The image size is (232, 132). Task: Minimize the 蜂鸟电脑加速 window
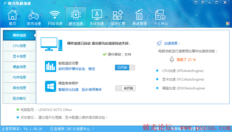(210, 2)
